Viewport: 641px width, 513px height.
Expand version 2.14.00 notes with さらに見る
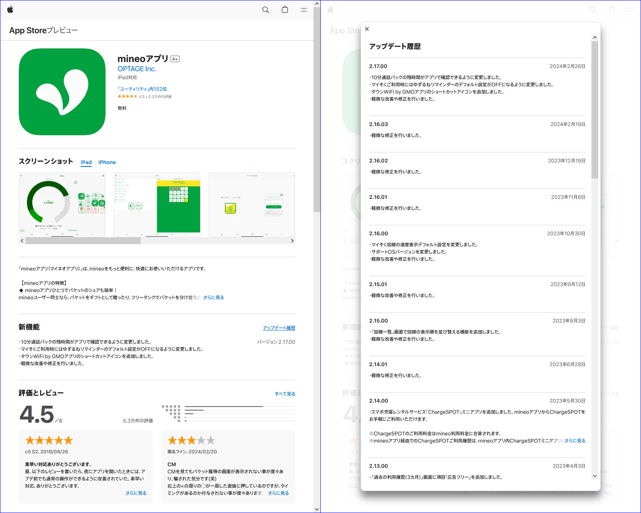575,441
